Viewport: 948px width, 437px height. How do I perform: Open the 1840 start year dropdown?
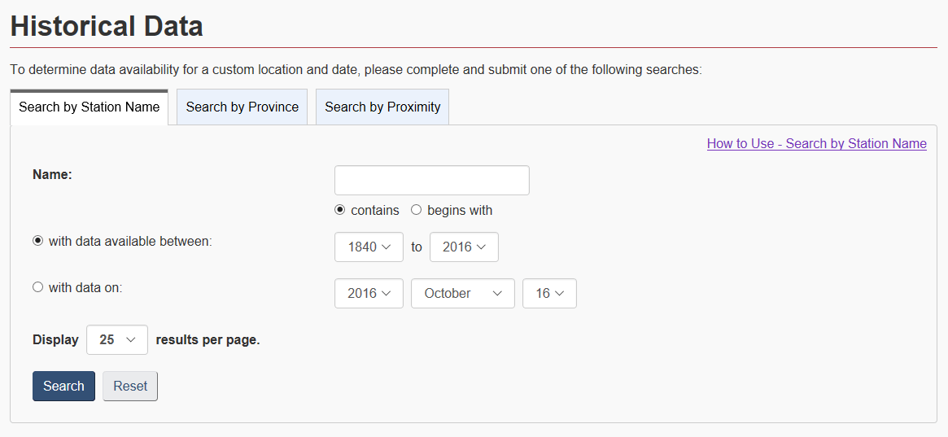coord(369,247)
